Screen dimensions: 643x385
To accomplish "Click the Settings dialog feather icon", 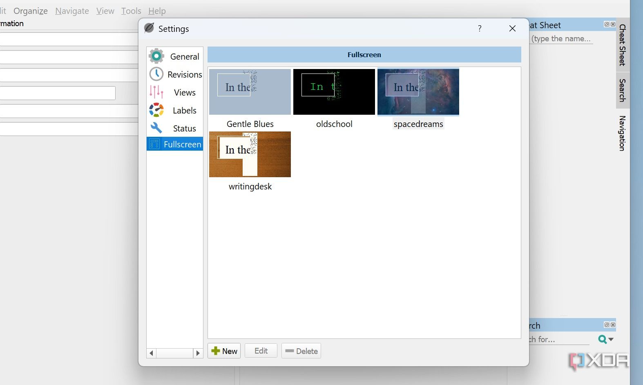I will tap(149, 28).
